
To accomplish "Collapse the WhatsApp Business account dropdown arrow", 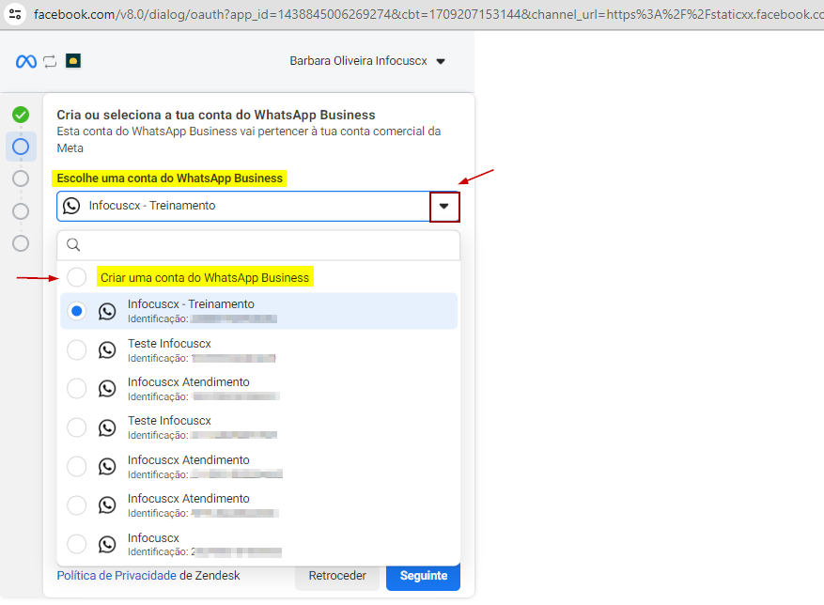I will (x=444, y=206).
